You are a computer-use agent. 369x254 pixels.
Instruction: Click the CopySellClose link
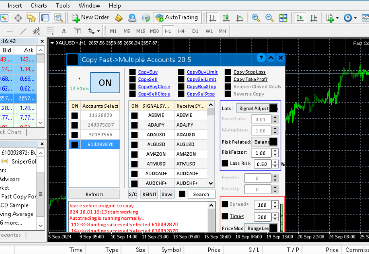click(x=154, y=94)
